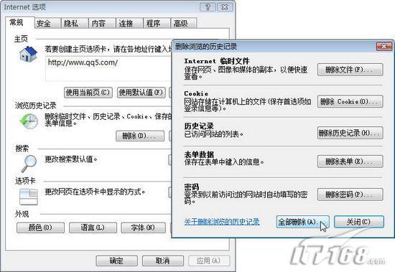Click the help question mark button
Screen dimensions: 395x272
[x=208, y=7]
